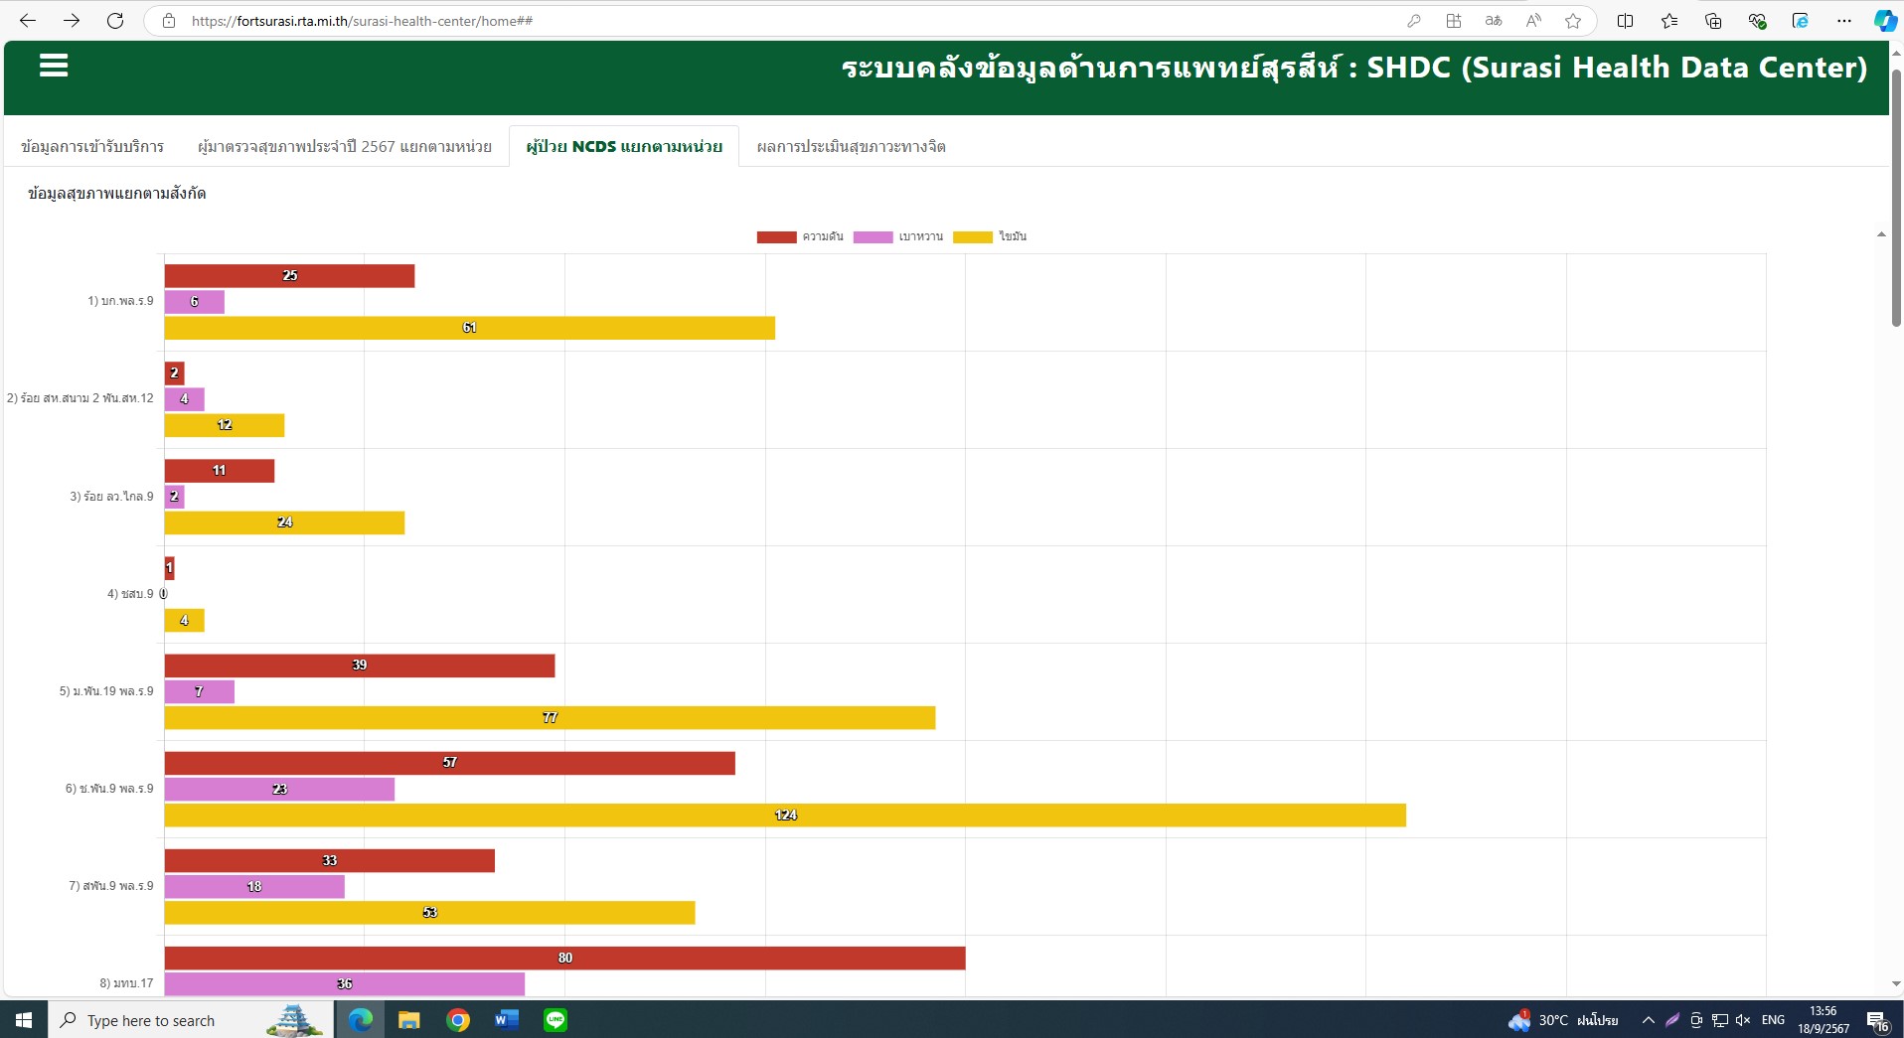This screenshot has width=1904, height=1038.
Task: Click the yellow bar labeled 124
Action: (x=785, y=816)
